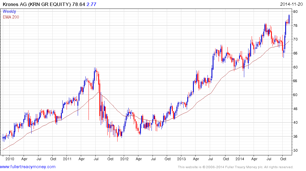This screenshot has width=306, height=171.
Task: Click the Oct label following 2012
Action: click(x=168, y=159)
